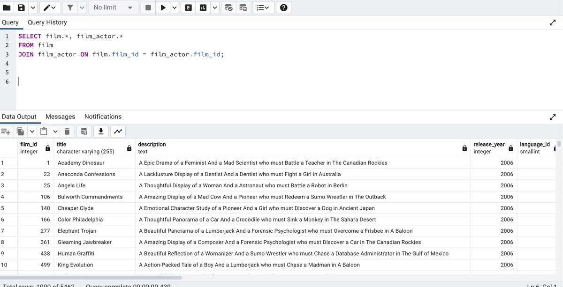Image resolution: width=563 pixels, height=287 pixels.
Task: Click the lock icon in release_year header
Action: [511, 148]
